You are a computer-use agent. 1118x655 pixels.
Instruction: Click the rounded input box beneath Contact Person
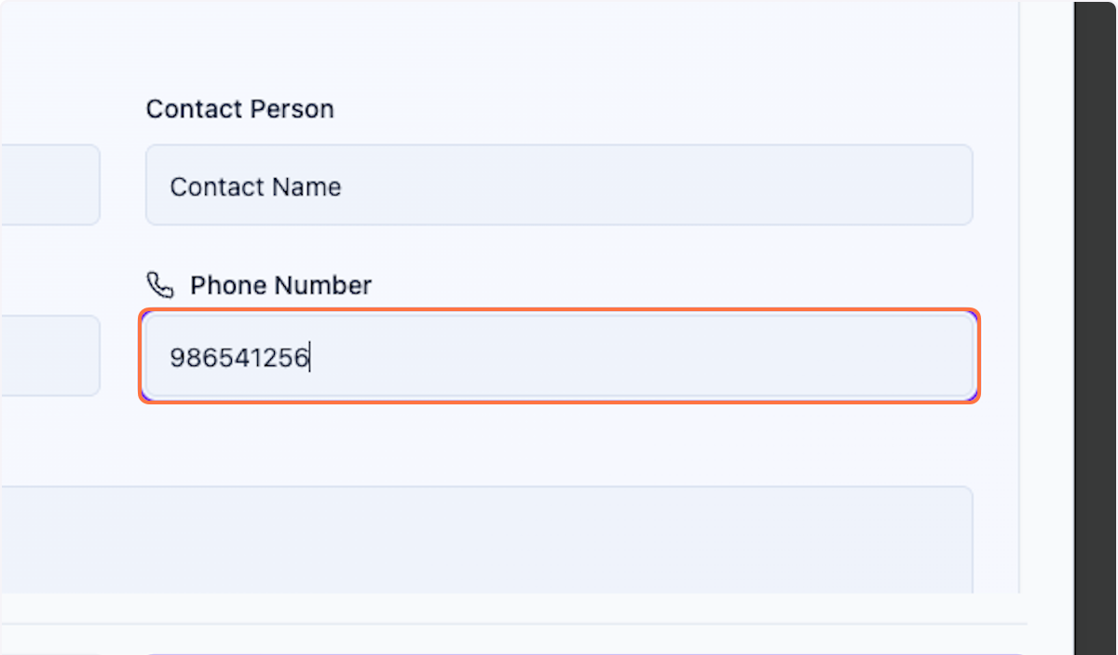point(559,184)
